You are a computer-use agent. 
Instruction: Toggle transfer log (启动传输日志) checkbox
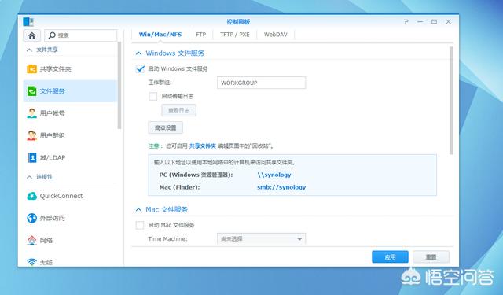[153, 96]
